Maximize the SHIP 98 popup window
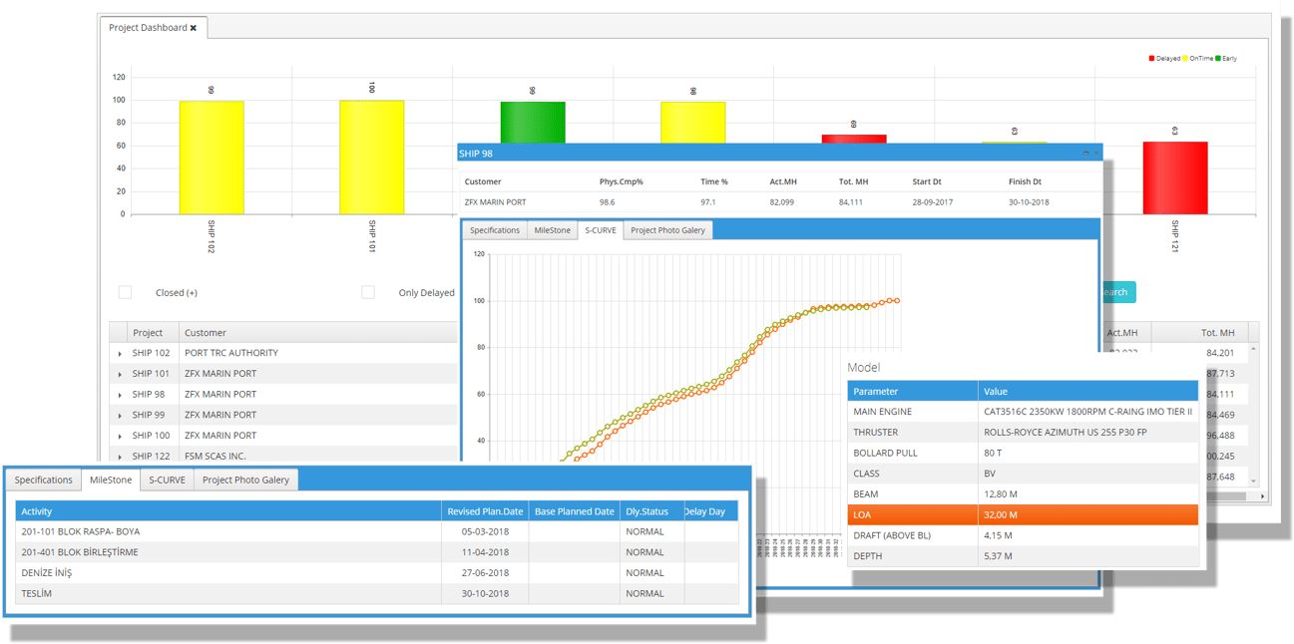Image resolution: width=1294 pixels, height=644 pixels. click(x=1085, y=154)
